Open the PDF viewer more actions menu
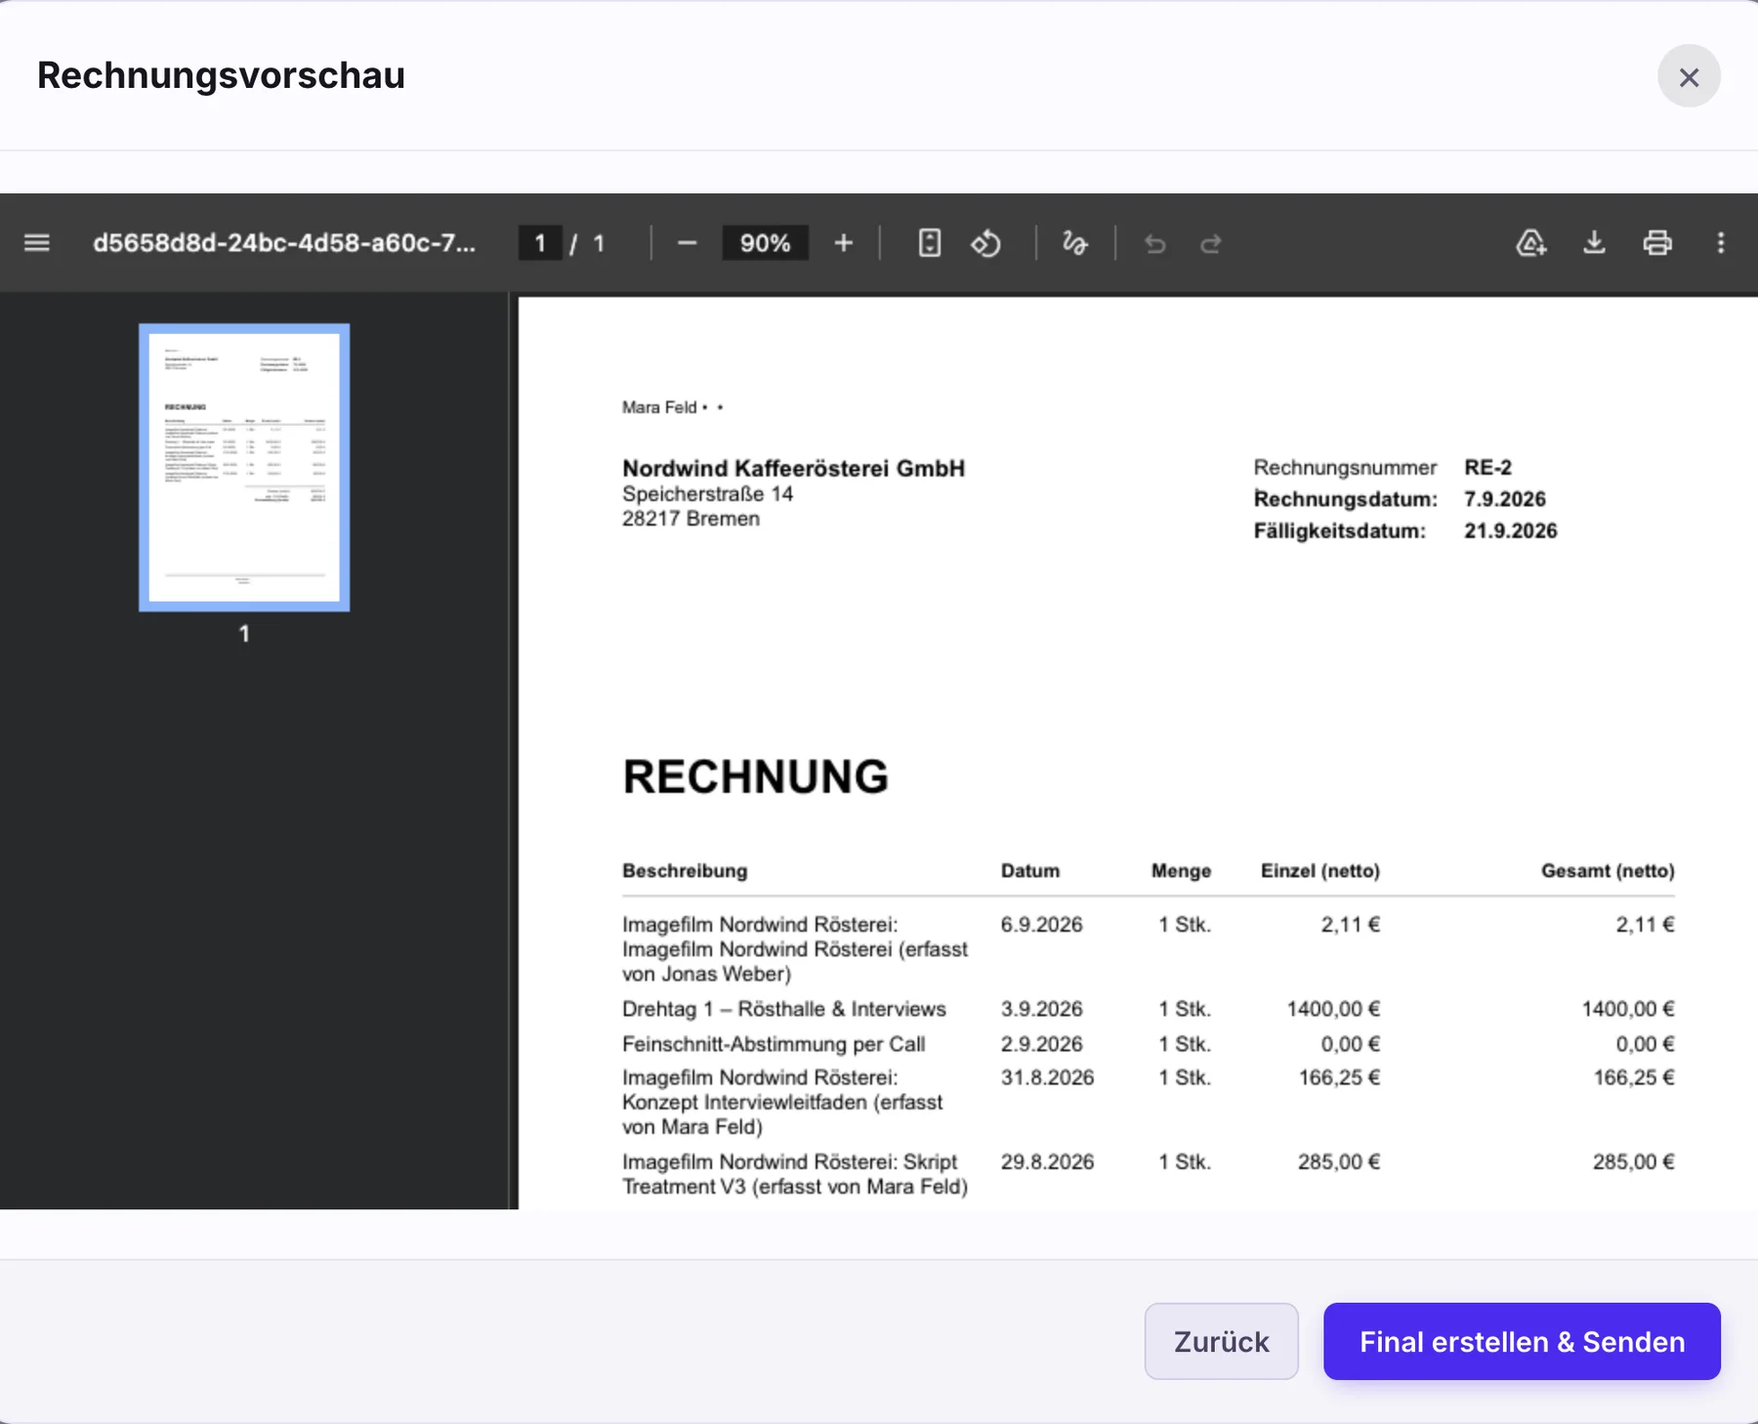Image resolution: width=1758 pixels, height=1424 pixels. click(x=1721, y=243)
